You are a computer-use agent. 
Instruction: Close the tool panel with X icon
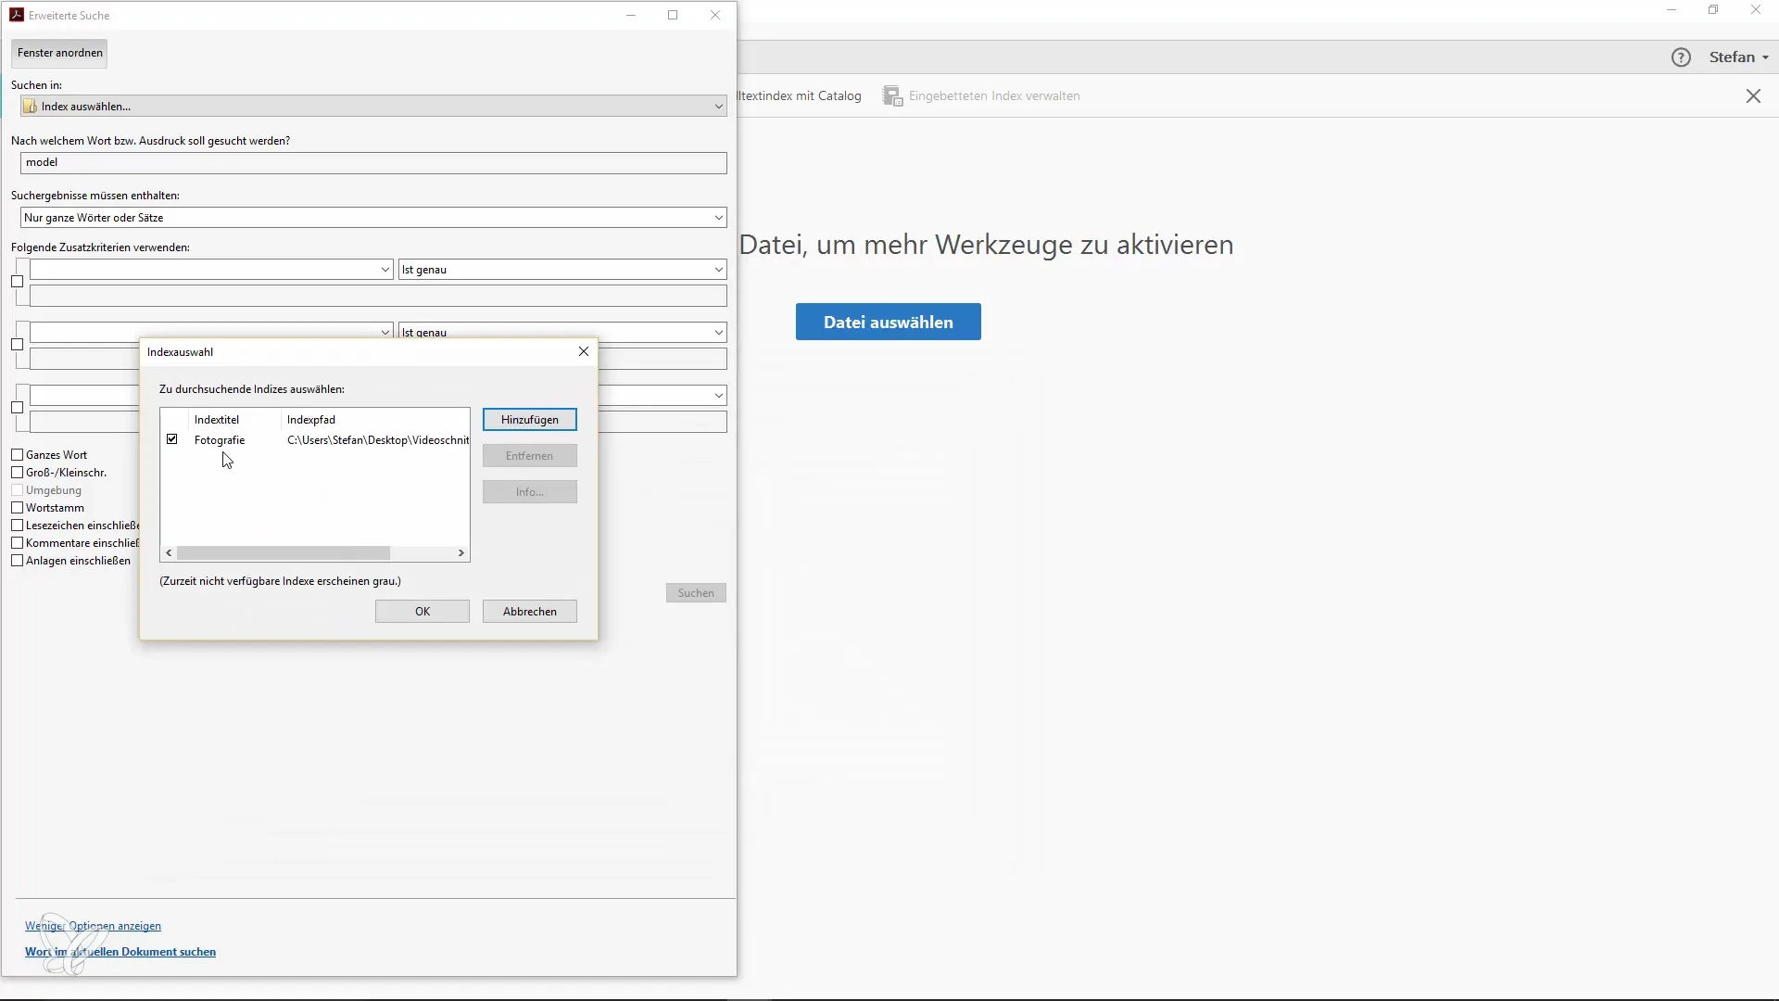[x=1753, y=95]
